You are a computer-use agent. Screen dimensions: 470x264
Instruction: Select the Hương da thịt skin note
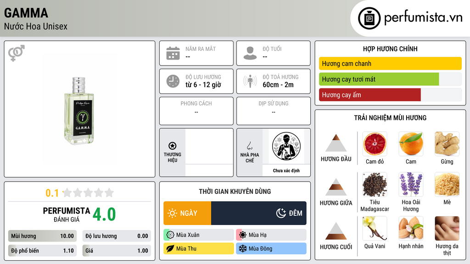[447, 228]
